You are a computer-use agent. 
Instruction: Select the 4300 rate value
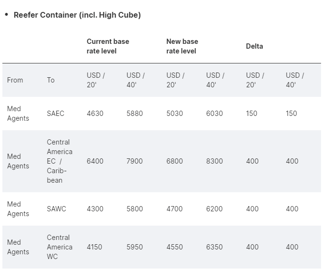click(x=95, y=209)
